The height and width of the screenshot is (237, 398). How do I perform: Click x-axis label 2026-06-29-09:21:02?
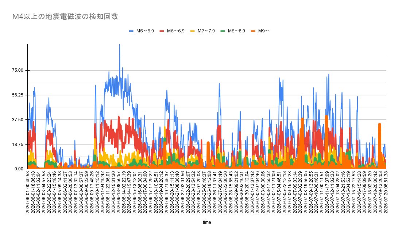click(236, 192)
